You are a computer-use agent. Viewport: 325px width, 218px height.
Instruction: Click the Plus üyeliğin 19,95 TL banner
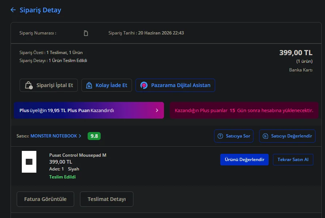[89, 110]
